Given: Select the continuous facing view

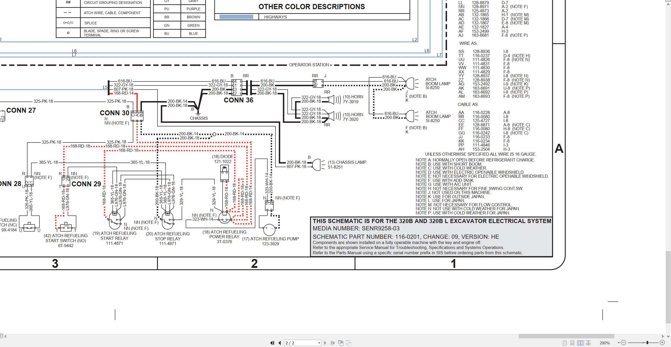Looking at the screenshot, I should (x=588, y=343).
